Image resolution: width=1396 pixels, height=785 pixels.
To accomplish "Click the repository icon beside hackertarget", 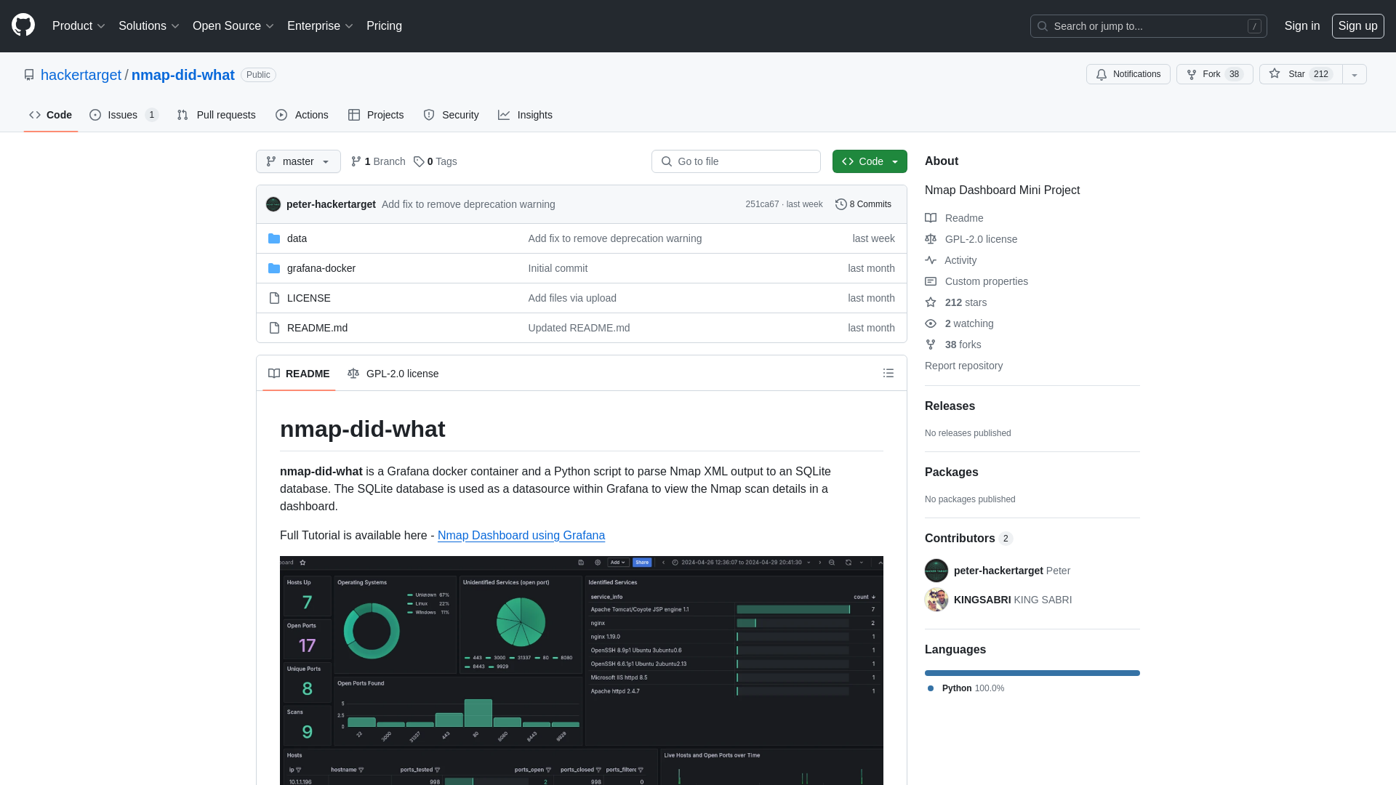I will [29, 75].
